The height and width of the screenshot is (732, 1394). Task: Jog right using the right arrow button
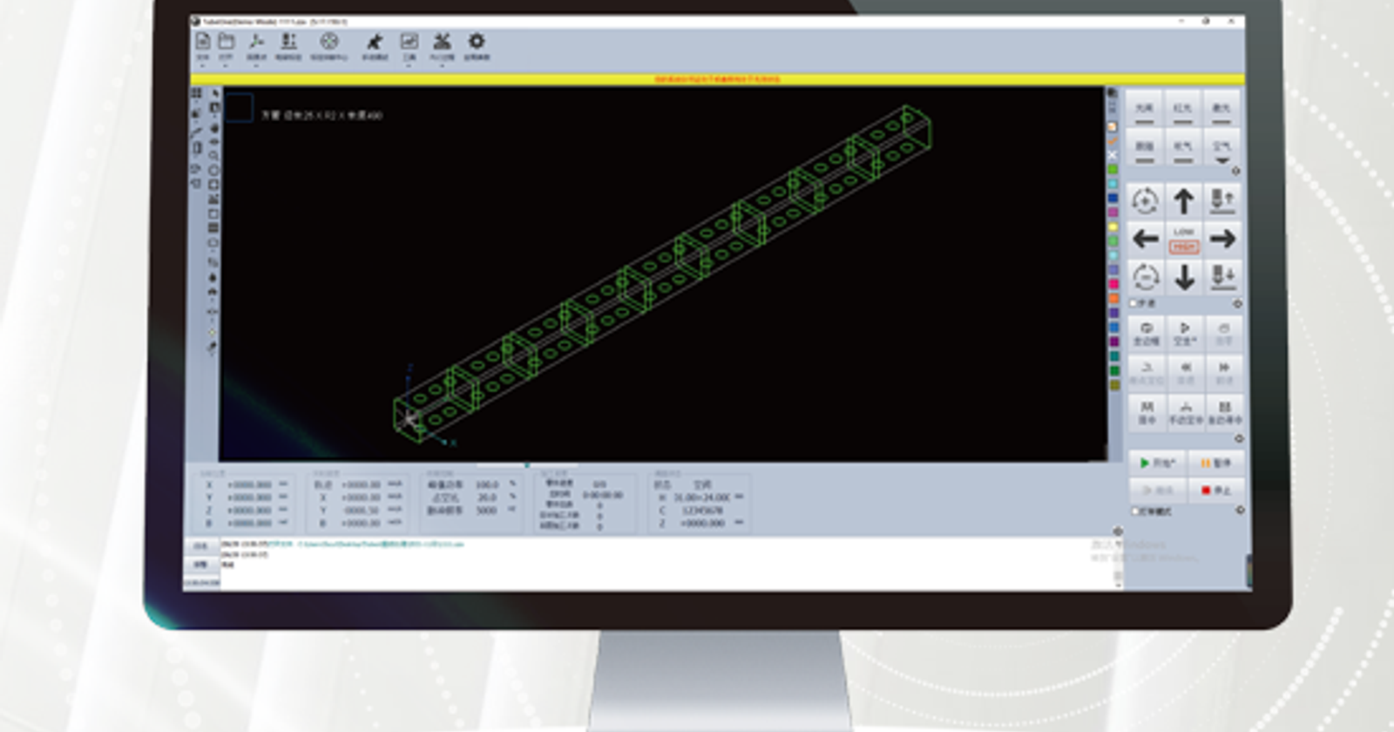tap(1222, 238)
